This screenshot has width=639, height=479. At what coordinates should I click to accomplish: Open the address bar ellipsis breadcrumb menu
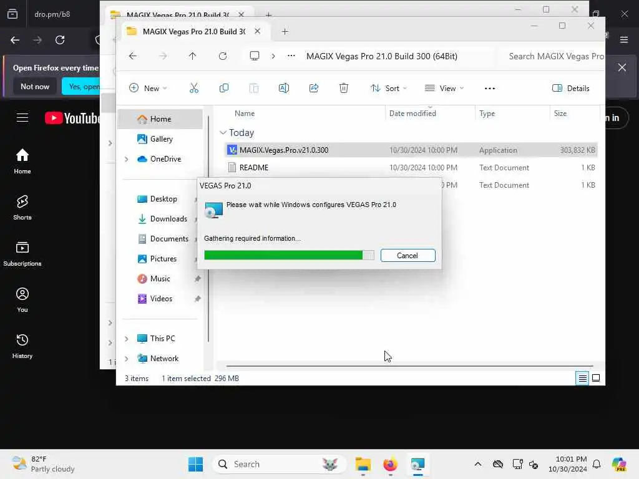coord(291,56)
